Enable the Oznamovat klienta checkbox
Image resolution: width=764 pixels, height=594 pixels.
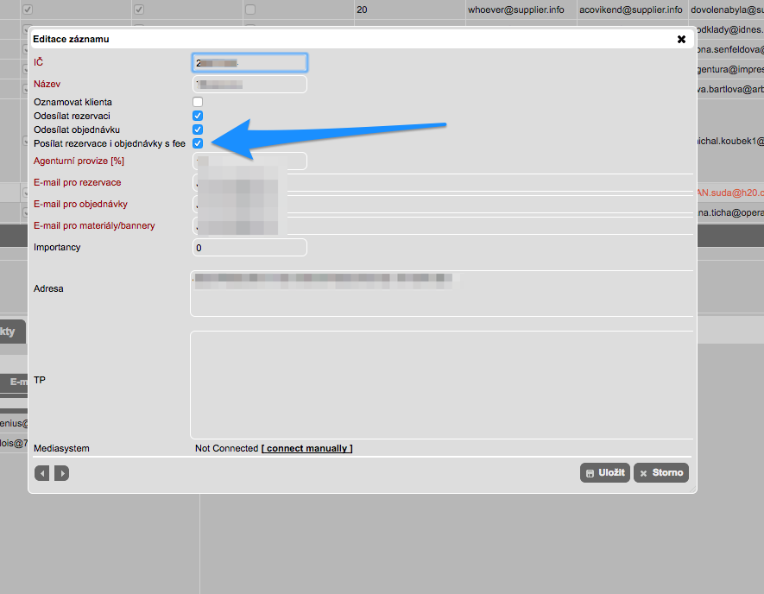198,102
